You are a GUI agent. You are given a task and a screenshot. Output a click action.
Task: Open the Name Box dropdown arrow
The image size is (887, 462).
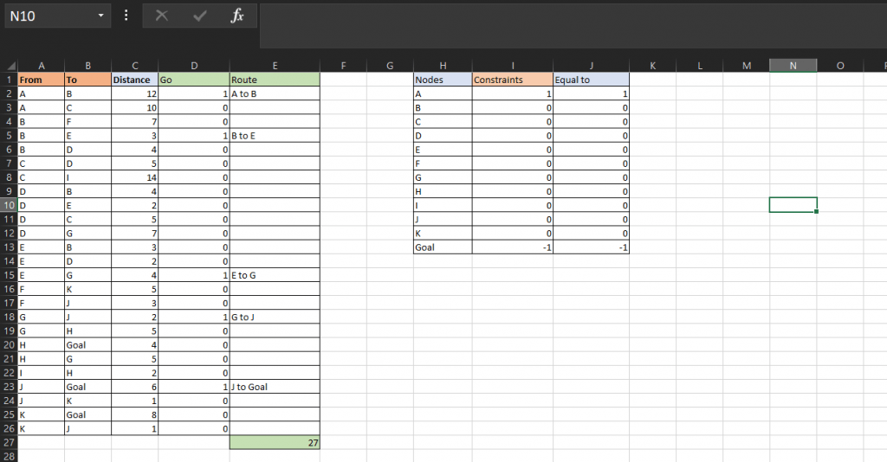coord(101,16)
